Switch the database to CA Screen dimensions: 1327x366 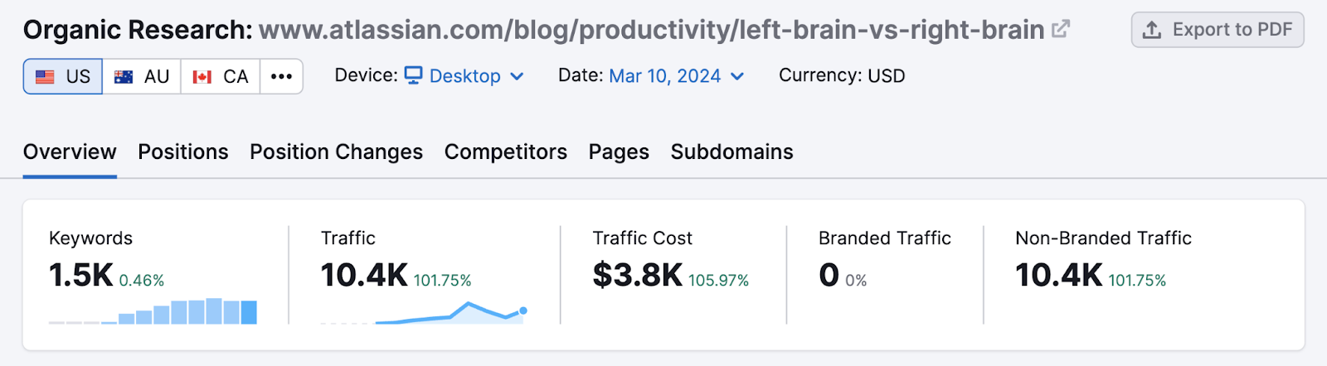point(221,77)
